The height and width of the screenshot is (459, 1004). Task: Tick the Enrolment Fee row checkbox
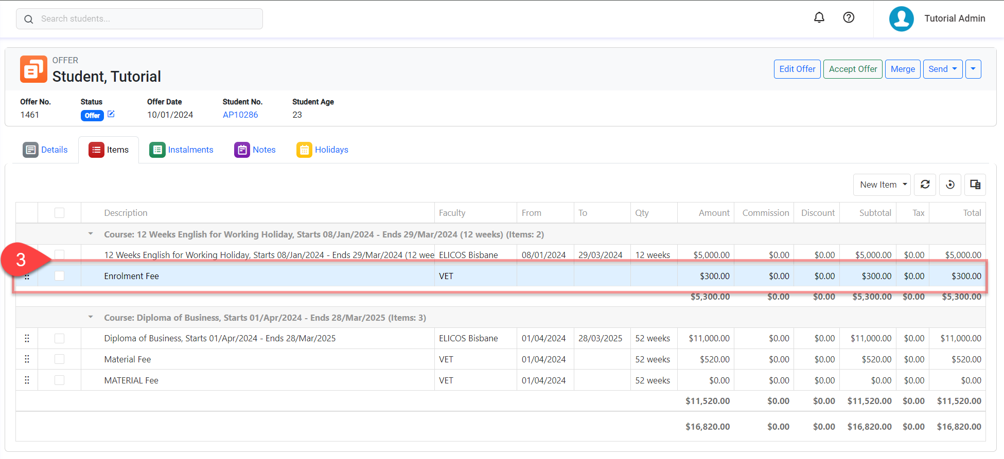(x=60, y=276)
